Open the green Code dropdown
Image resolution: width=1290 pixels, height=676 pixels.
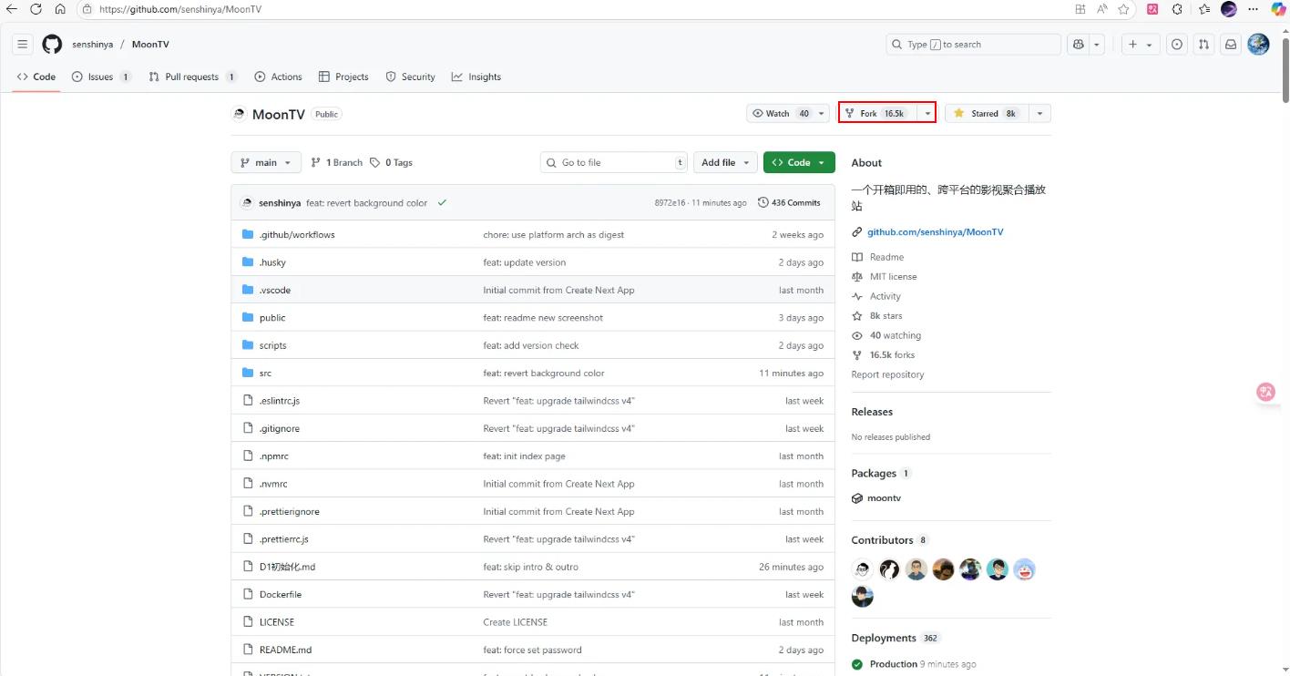799,162
